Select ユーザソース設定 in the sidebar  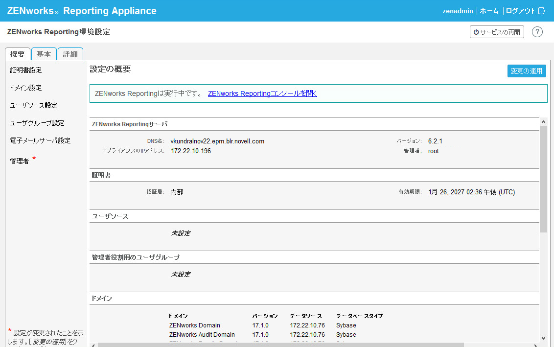point(34,105)
